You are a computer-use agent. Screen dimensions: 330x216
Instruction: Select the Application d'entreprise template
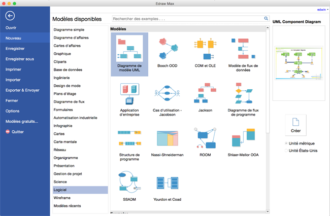tap(129, 99)
